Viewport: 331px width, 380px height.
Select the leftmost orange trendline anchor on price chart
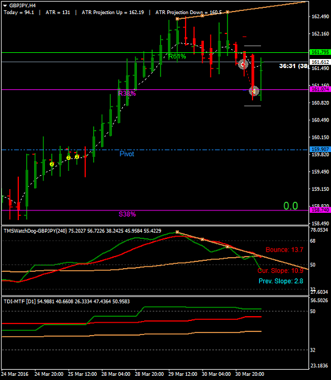coord(177,19)
